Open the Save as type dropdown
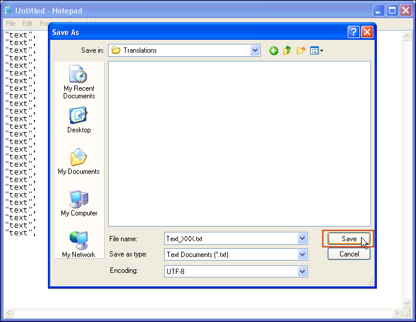Screen dimensions: 416x322 (302, 255)
